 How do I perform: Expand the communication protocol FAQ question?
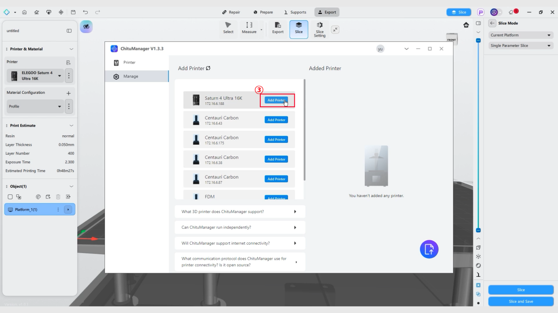[240, 262]
